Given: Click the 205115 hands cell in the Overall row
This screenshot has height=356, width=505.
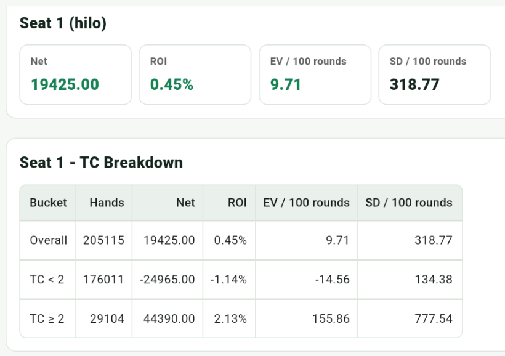Looking at the screenshot, I should tap(103, 240).
